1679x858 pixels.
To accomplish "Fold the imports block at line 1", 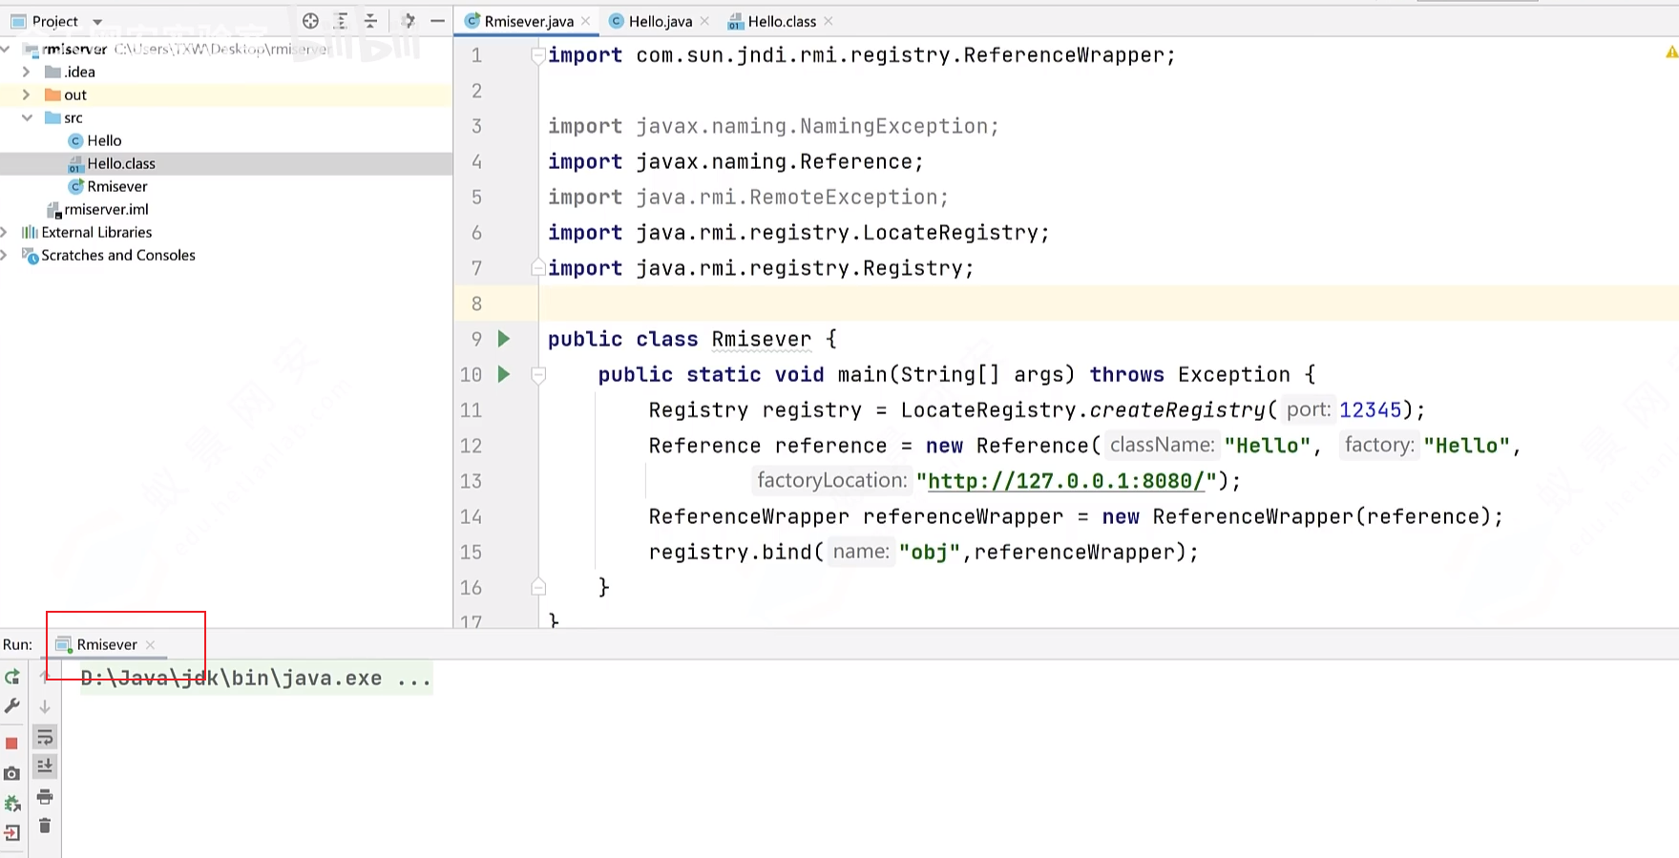I will point(538,55).
